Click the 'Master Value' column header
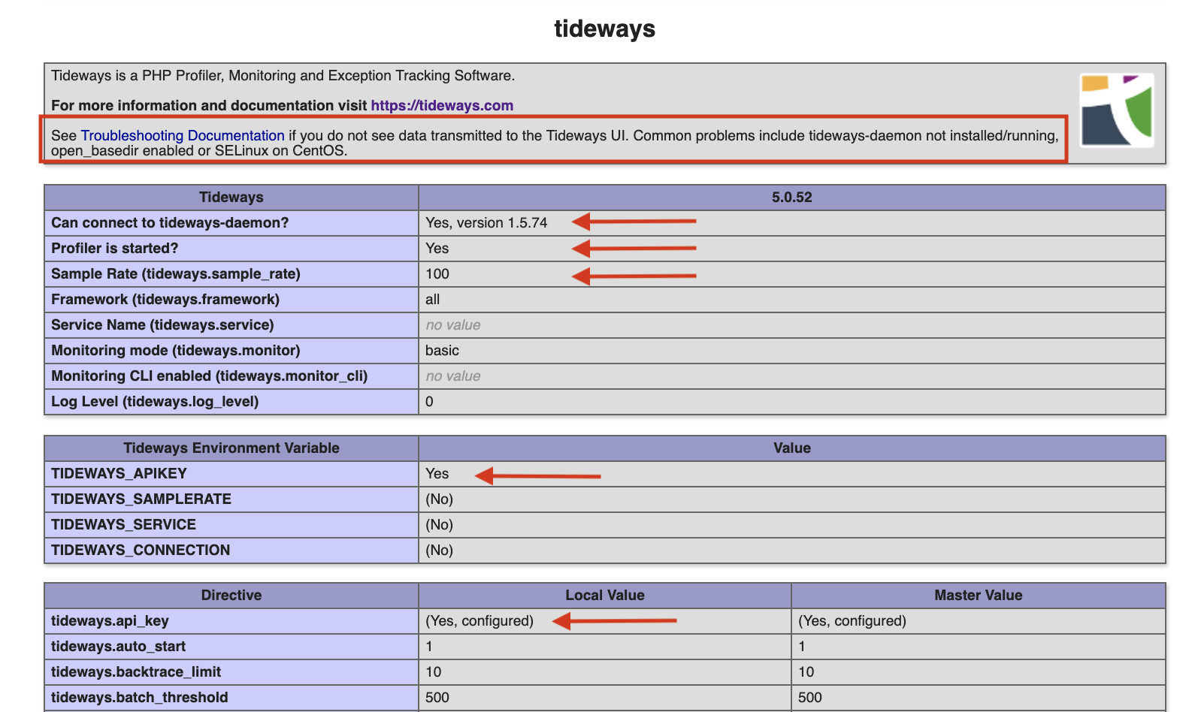Image resolution: width=1189 pixels, height=712 pixels. pyautogui.click(x=979, y=596)
